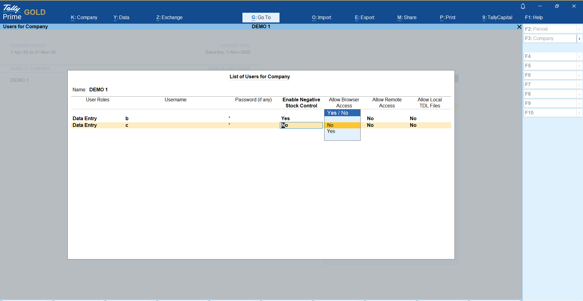Open the 9: TallyCapital menu
The width and height of the screenshot is (583, 301).
(x=497, y=18)
